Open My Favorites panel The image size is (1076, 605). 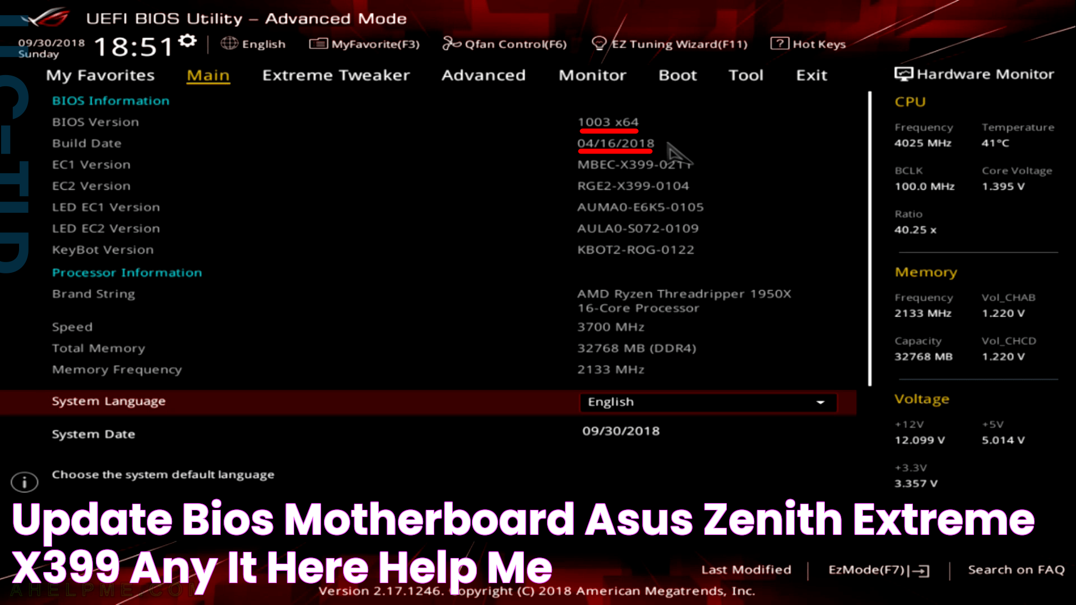tap(100, 75)
